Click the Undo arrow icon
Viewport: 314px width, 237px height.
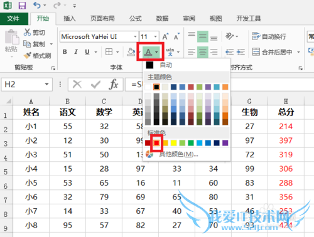pos(36,5)
